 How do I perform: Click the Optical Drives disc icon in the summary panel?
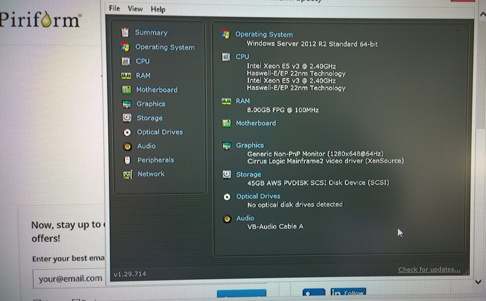(227, 197)
